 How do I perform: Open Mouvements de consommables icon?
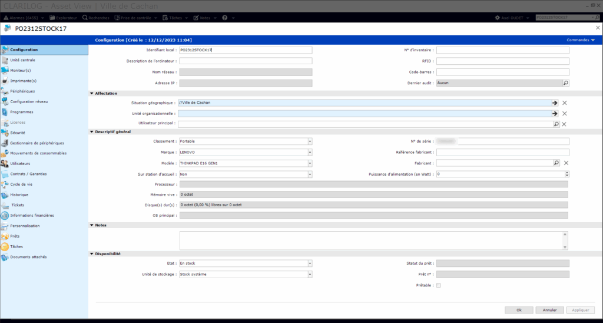pyautogui.click(x=5, y=153)
